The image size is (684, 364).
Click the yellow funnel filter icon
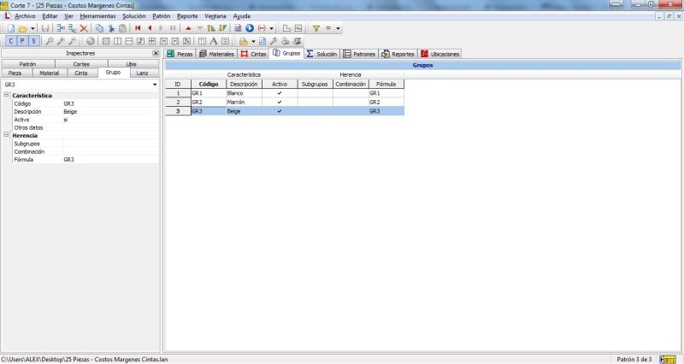click(x=315, y=28)
